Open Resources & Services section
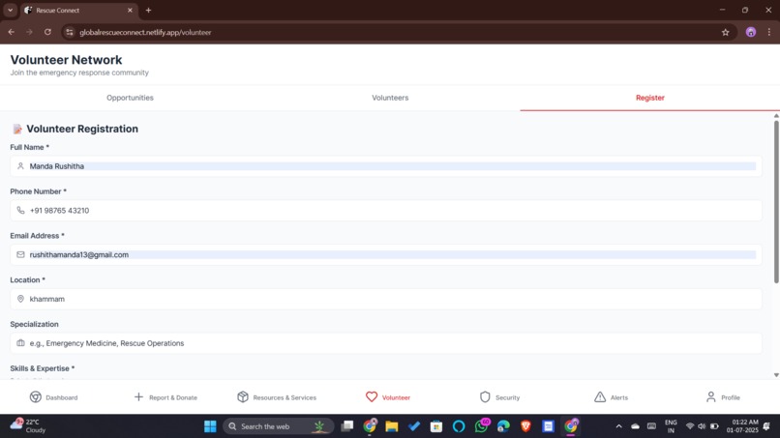Viewport: 780px width, 438px height. tap(277, 397)
